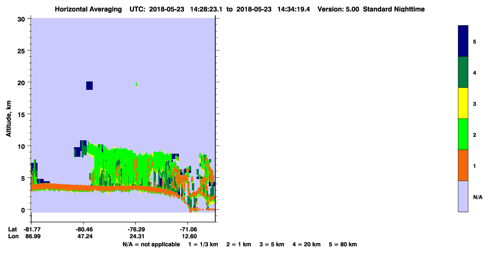498x255 pixels.
Task: Click the lavender N/A colorbar segment
Action: [x=463, y=196]
